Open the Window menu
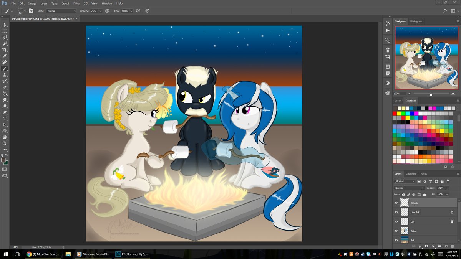The image size is (461, 259). pyautogui.click(x=107, y=3)
